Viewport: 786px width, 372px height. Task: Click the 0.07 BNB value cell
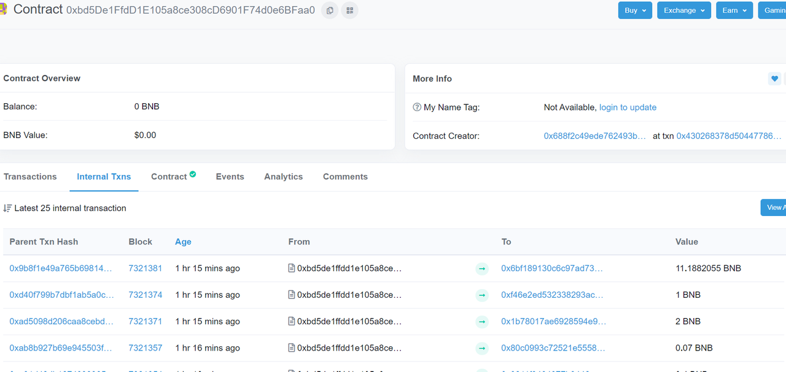pos(694,348)
